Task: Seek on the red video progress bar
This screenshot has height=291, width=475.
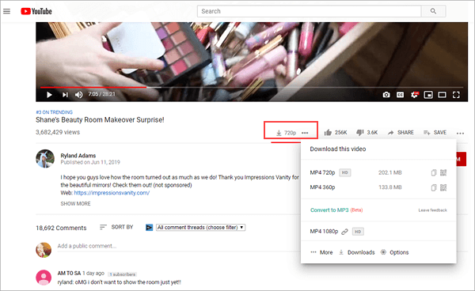Action: 93,88
